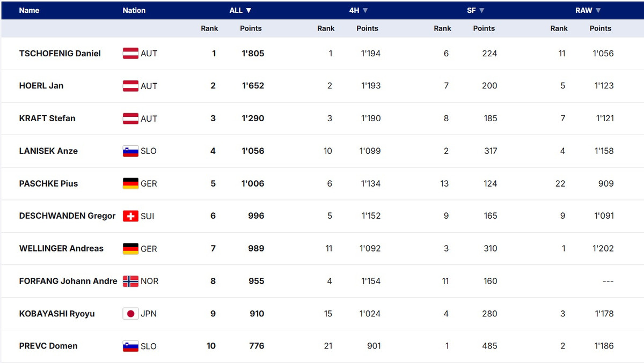Click Japanese flag beside KOBAYASHI Ryoyu

point(130,314)
